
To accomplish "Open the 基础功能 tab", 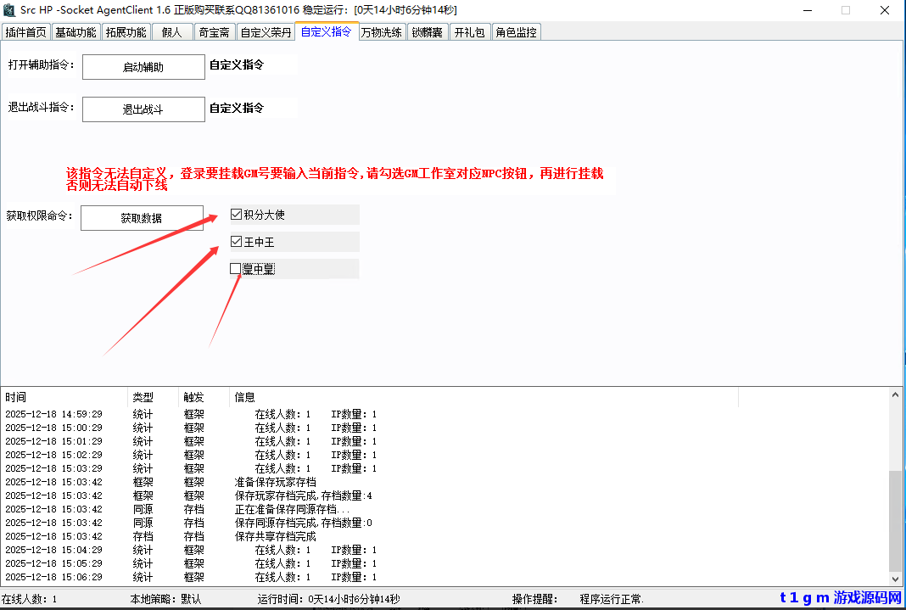I will click(x=76, y=31).
